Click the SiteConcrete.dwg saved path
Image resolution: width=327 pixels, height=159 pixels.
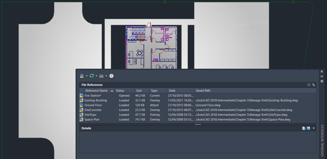pyautogui.click(x=243, y=110)
